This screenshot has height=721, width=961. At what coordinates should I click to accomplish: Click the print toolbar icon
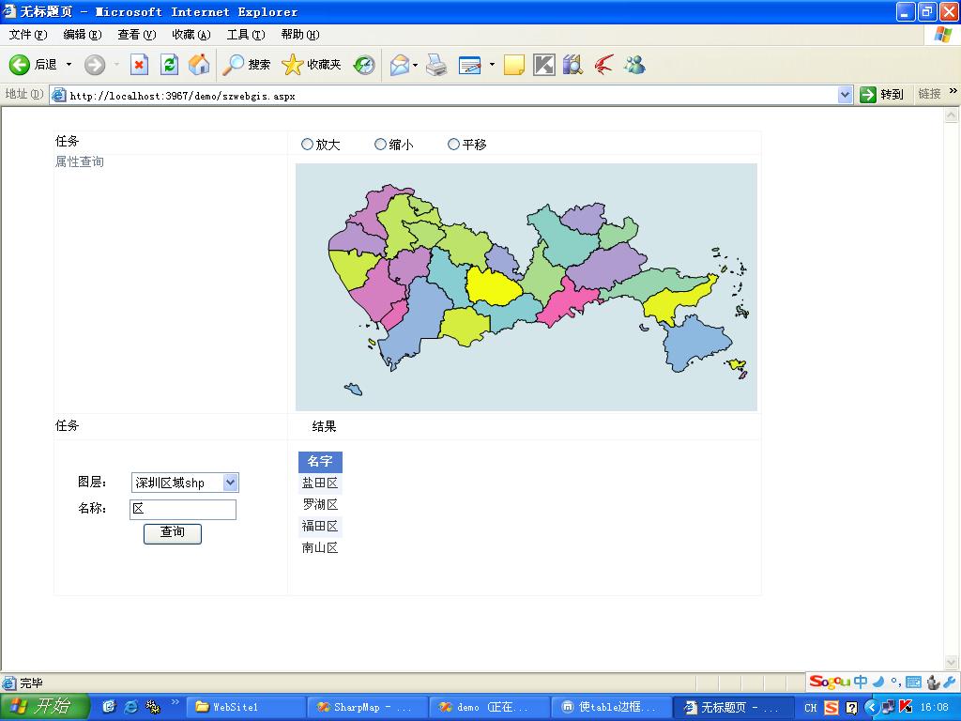click(x=437, y=64)
